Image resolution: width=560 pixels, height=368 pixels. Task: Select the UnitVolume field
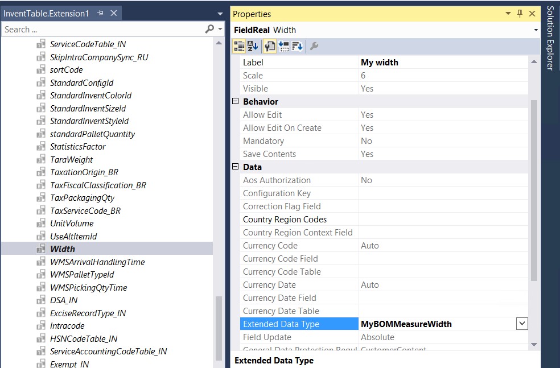point(72,224)
